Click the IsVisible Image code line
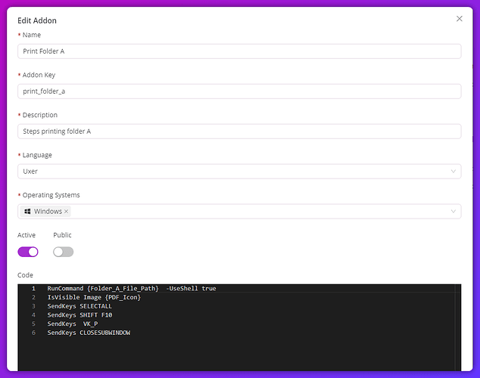Image resolution: width=480 pixels, height=378 pixels. (94, 297)
